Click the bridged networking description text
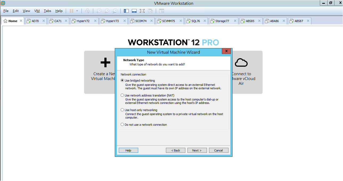 [173, 87]
